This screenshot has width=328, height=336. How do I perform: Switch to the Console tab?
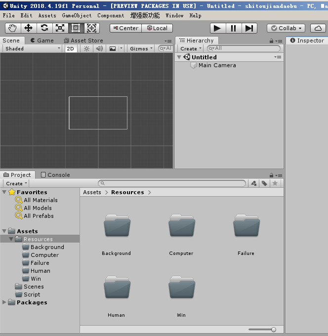click(x=55, y=175)
